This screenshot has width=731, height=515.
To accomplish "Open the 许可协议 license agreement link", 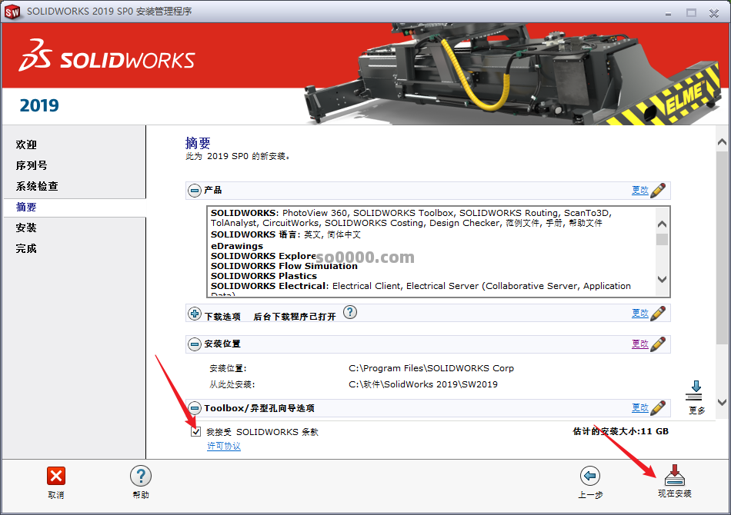I will coord(224,446).
